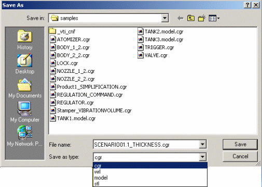
Task: Go to Desktop in places bar
Action: point(25,64)
